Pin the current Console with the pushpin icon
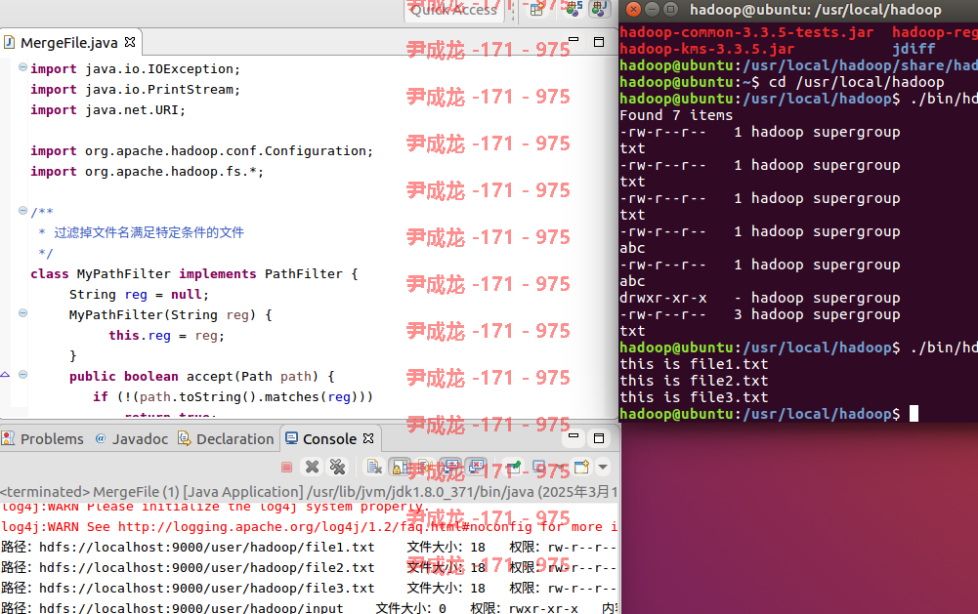The width and height of the screenshot is (978, 614). click(513, 467)
